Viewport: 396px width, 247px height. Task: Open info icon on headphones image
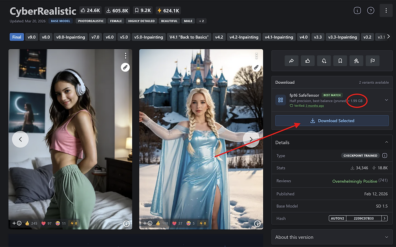126,224
